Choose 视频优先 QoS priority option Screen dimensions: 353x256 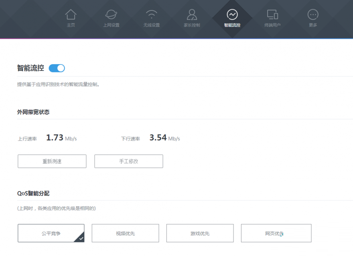click(x=125, y=233)
